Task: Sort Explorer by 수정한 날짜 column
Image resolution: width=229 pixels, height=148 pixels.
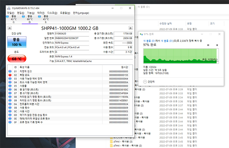Action: coord(166,24)
